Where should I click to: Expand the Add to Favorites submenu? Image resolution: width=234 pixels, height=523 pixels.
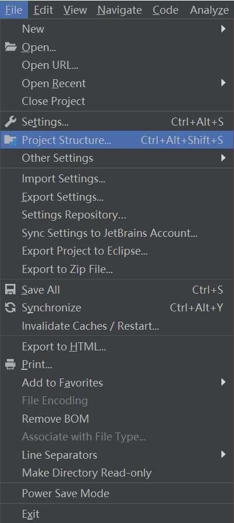coord(117,383)
